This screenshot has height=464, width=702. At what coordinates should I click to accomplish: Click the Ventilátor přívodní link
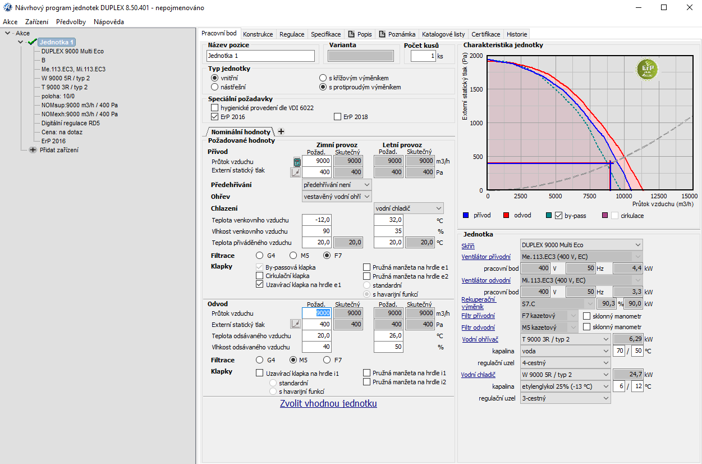[x=486, y=256]
